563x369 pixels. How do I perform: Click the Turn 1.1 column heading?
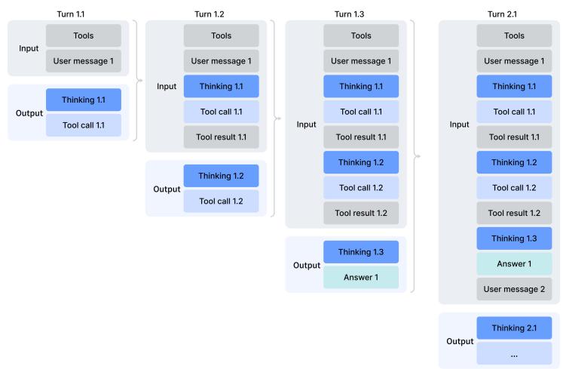point(72,14)
